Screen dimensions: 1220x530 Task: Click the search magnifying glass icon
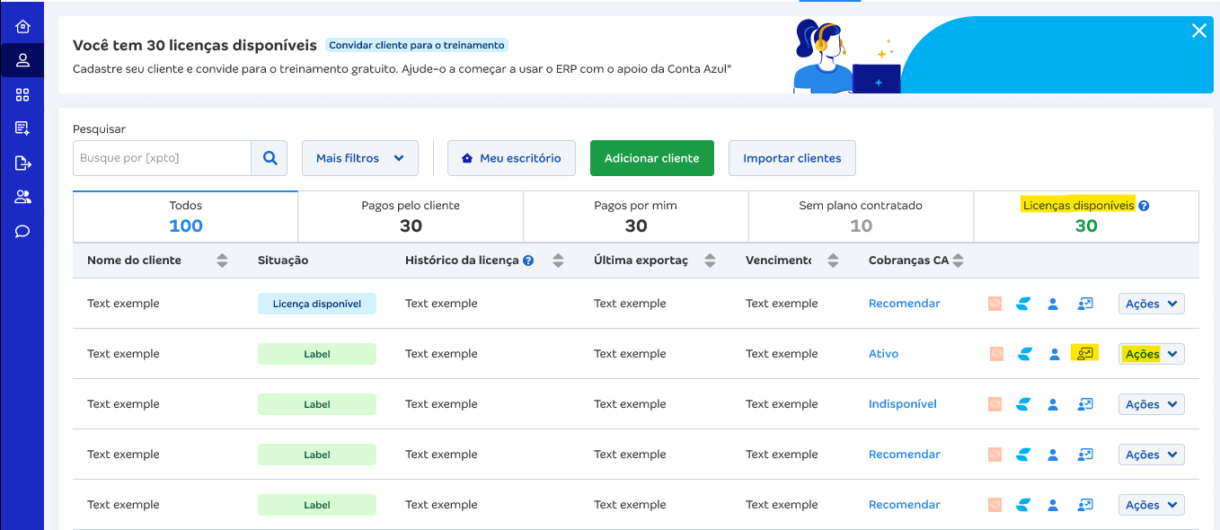click(270, 157)
